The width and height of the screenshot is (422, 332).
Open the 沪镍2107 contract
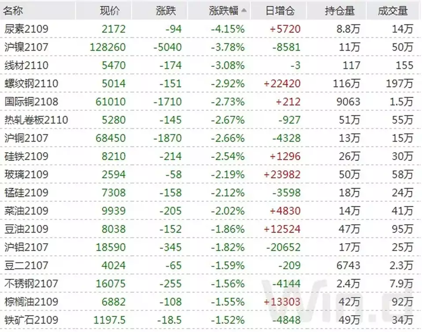tap(26, 47)
